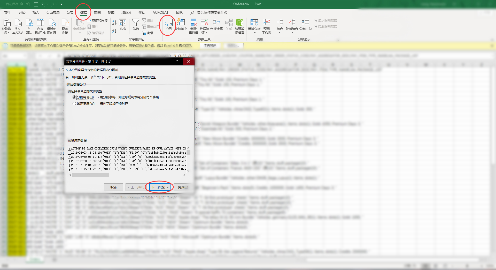The image size is (496, 270).
Task: Click the 分列 text-to-columns icon
Action: tap(169, 25)
